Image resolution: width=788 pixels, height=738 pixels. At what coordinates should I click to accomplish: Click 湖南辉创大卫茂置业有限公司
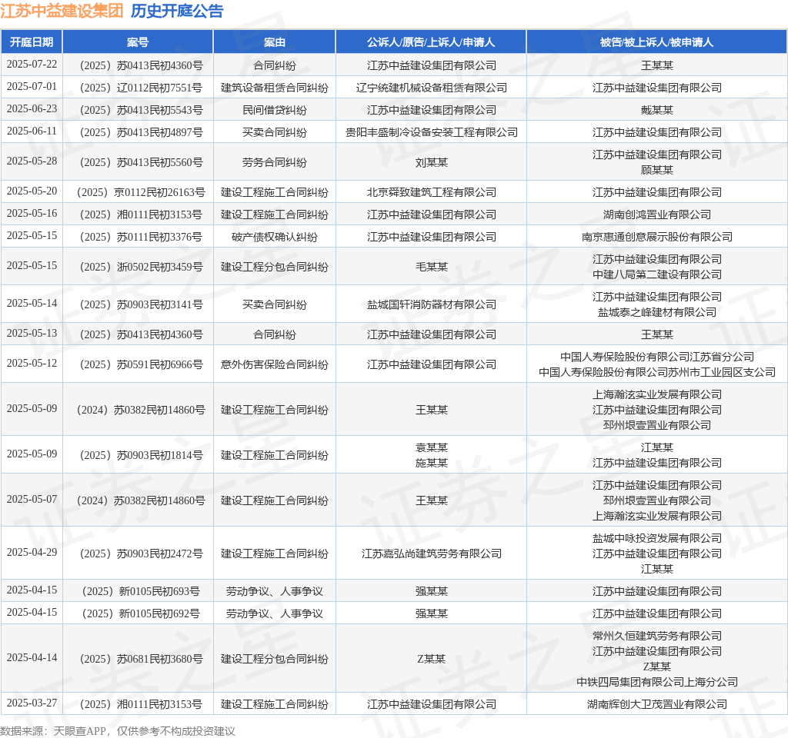point(657,704)
